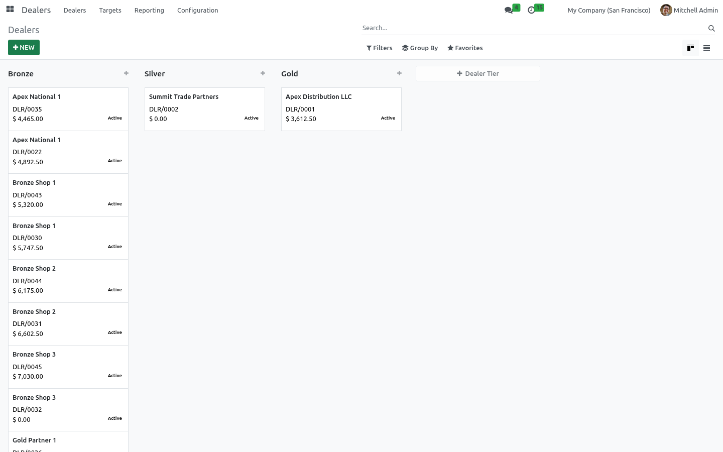
Task: Open the main apps grid menu
Action: click(10, 10)
